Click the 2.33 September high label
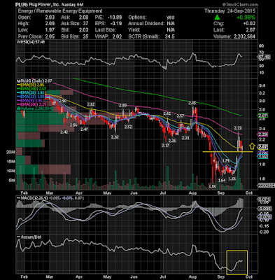The image size is (275, 280). point(239,128)
